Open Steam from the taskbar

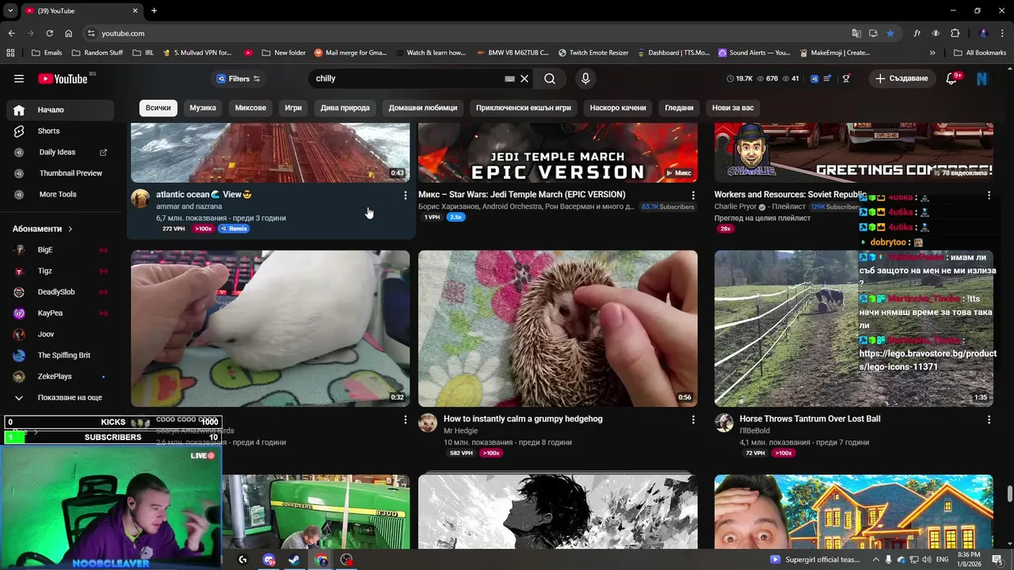point(294,560)
